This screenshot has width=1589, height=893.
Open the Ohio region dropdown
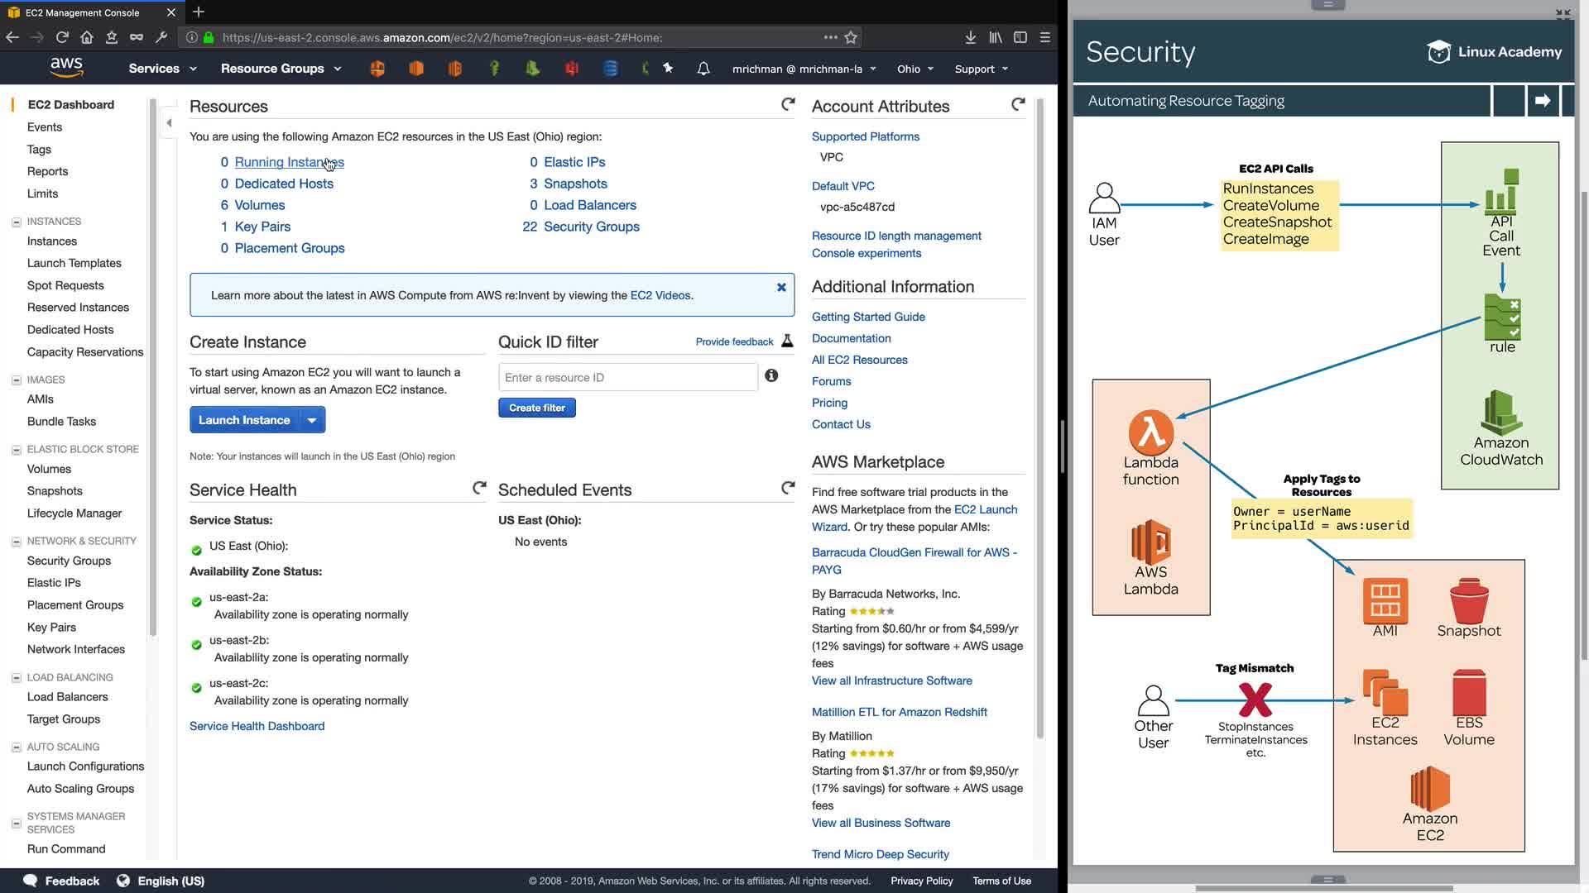(915, 69)
